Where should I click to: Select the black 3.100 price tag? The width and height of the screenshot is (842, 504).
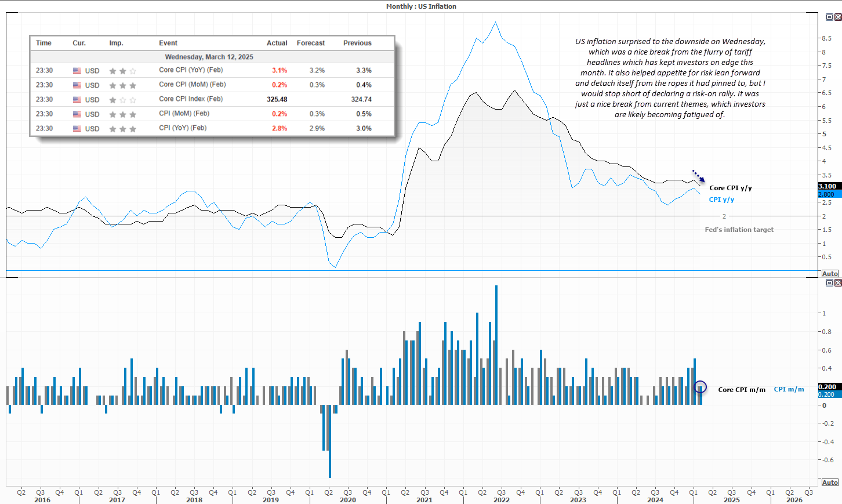point(830,186)
